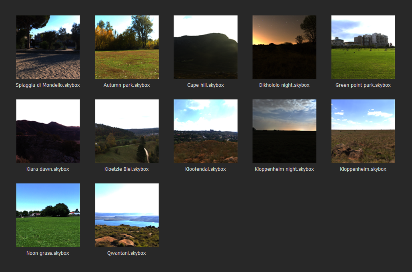This screenshot has height=272, width=412.
Task: Select the Spiaggia di Mondello skybox thumbnail
Action: [x=48, y=47]
